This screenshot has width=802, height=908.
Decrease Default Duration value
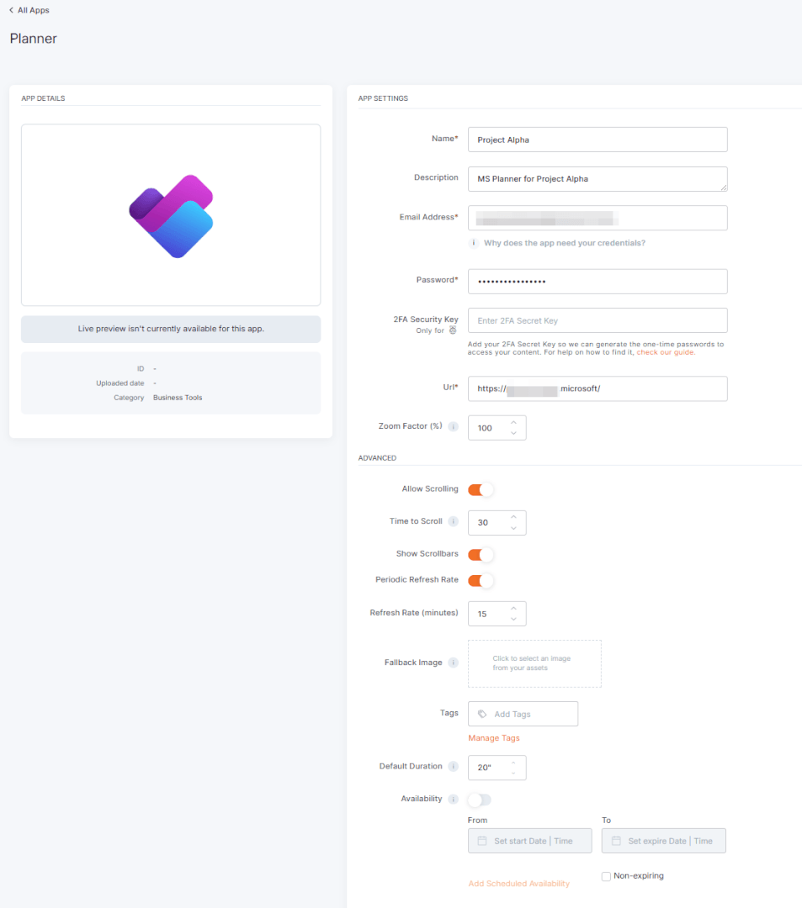point(513,773)
